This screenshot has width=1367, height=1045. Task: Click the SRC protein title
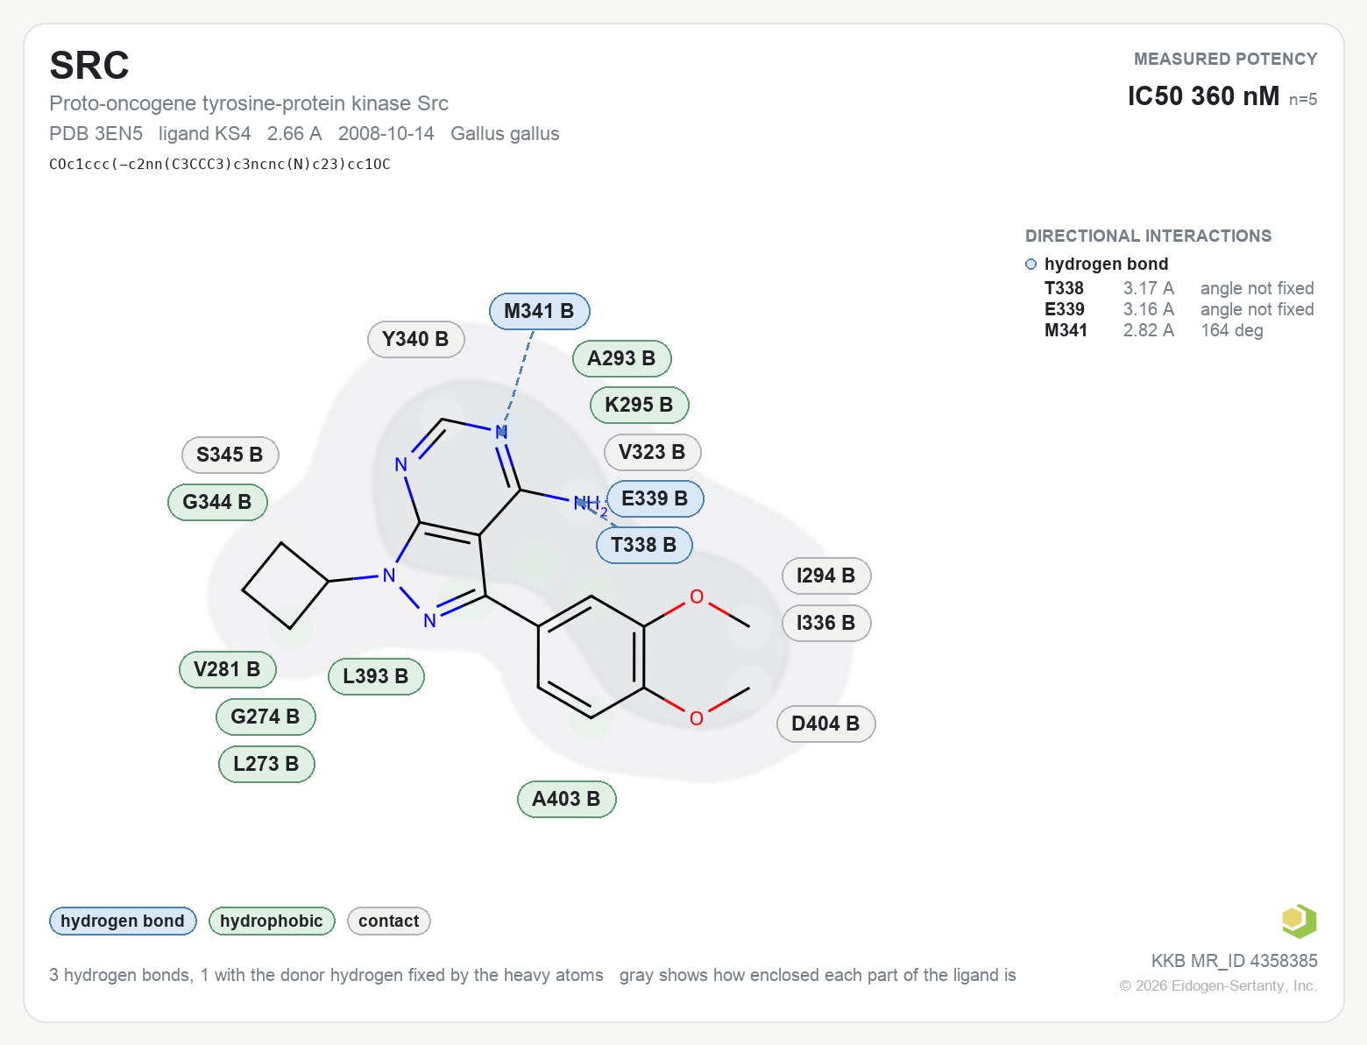coord(89,66)
